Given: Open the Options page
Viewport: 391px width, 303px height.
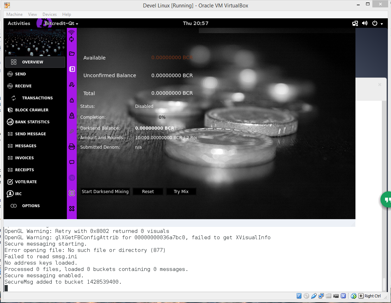Looking at the screenshot, I should tap(25, 206).
